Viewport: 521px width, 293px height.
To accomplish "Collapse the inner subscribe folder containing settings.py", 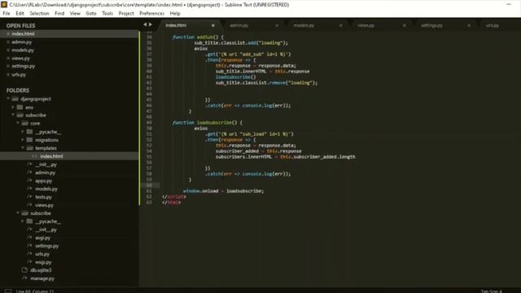I will coord(18,213).
